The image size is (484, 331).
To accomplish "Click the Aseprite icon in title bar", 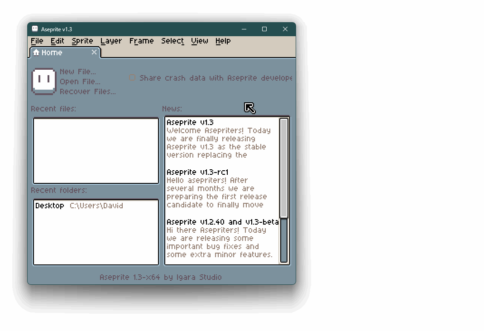I will (34, 28).
